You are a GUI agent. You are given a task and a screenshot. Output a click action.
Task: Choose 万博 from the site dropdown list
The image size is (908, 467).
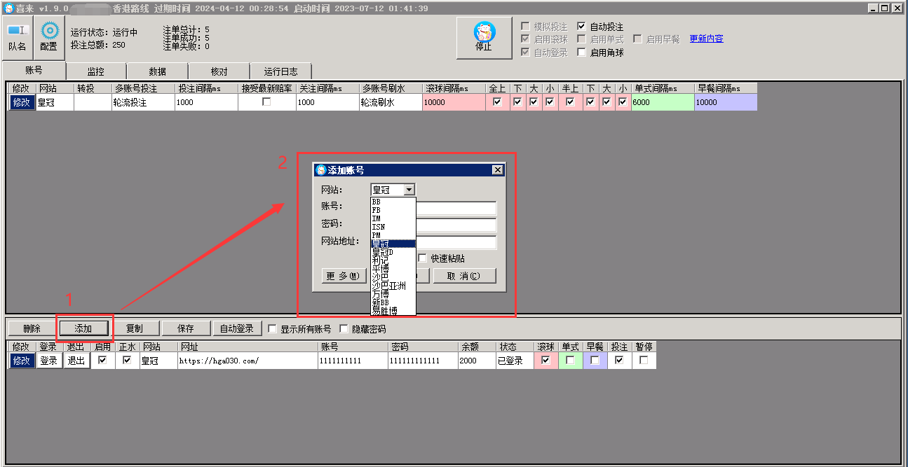(x=393, y=294)
